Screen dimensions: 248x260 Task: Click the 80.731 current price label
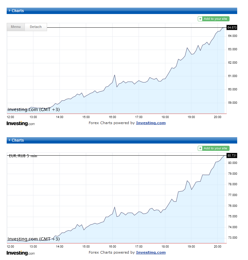point(232,155)
